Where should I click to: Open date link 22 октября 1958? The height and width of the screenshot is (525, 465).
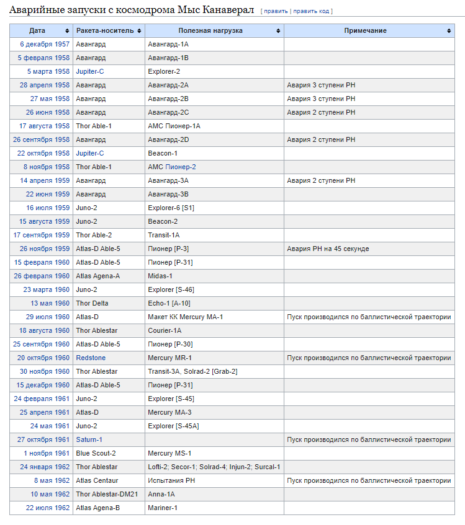(x=43, y=153)
